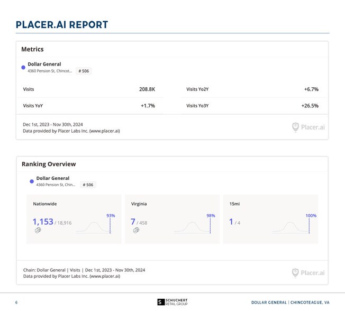Image resolution: width=345 pixels, height=311 pixels.
Task: Click the verified badge icon under Virginia rank
Action: (136, 231)
